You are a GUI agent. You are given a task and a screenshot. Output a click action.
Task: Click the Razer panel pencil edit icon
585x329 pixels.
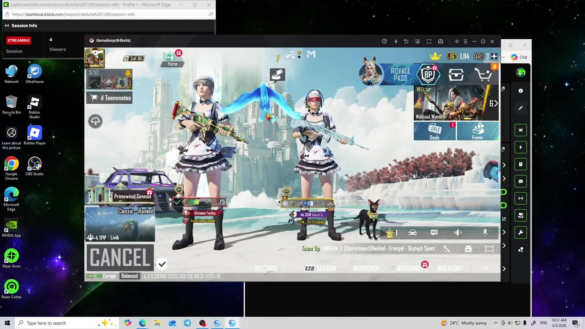[x=521, y=108]
